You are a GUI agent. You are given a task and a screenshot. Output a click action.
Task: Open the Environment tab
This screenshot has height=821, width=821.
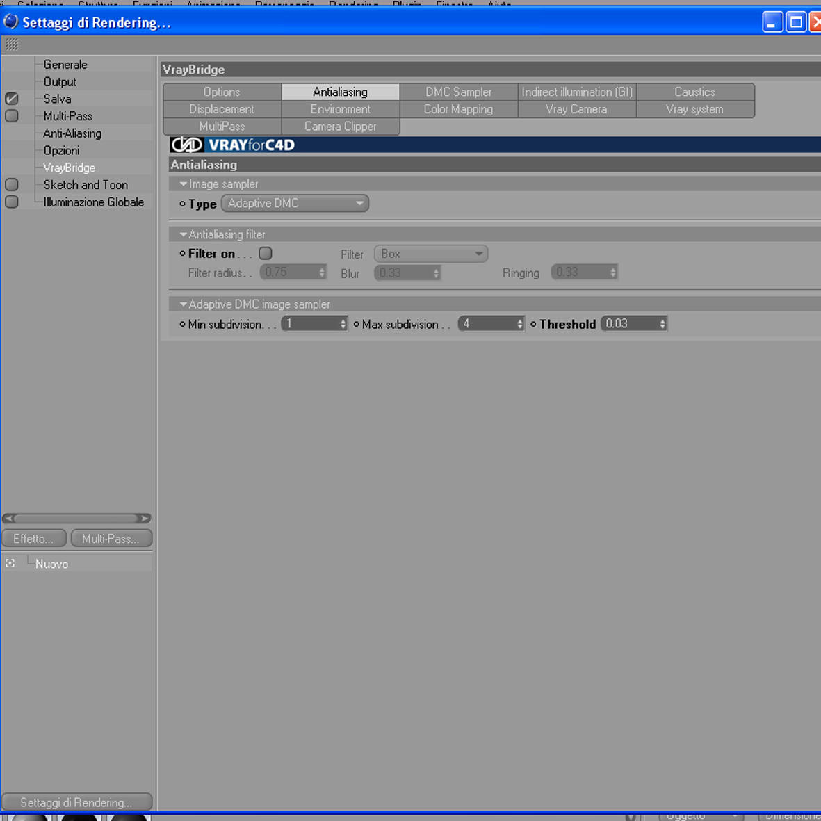tap(341, 109)
